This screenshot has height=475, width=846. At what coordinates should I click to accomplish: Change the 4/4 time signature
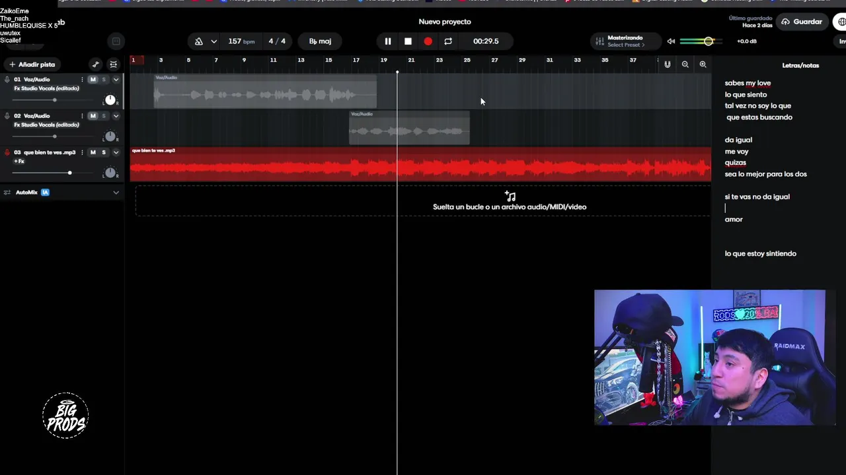coord(277,42)
